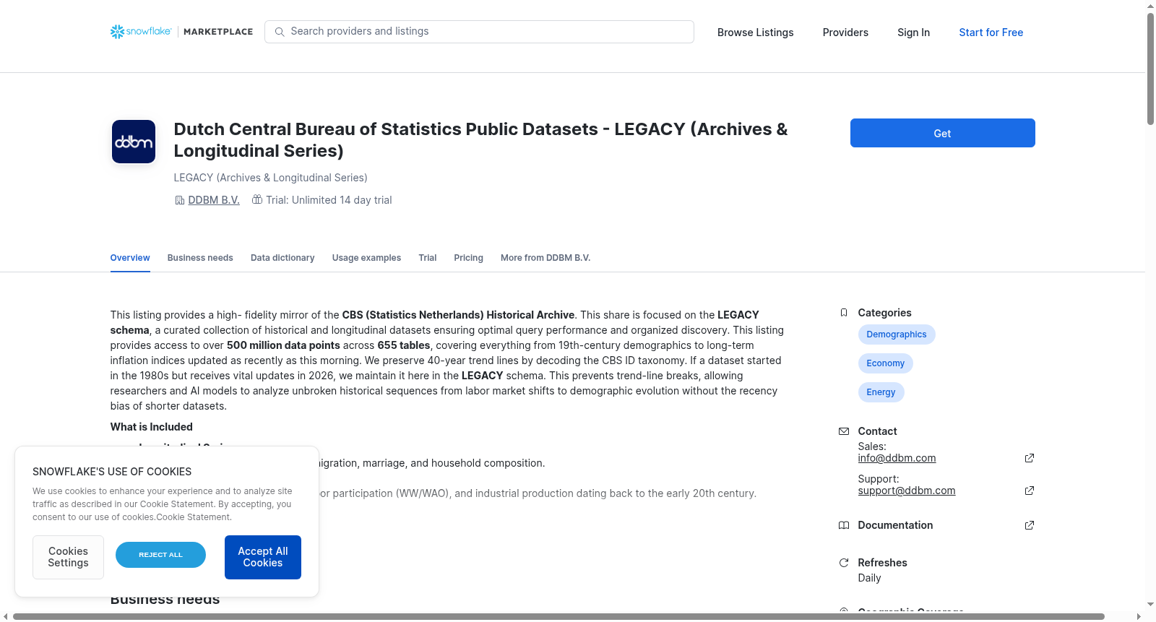The height and width of the screenshot is (622, 1156).
Task: Click the info@ddbm.com sales email
Action: [x=897, y=458]
